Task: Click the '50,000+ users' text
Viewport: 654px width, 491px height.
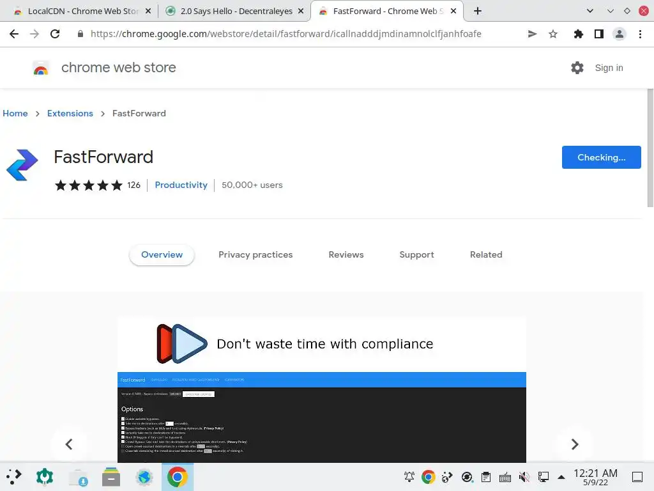Action: 252,185
